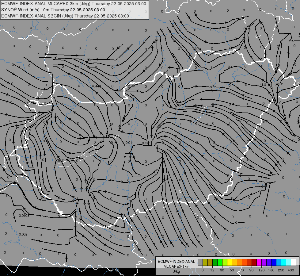Click the white swatch at the legend end
The image size is (300, 276).
(294, 263)
